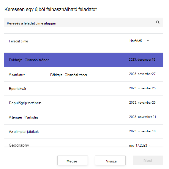
Task: Click the Feladat címe column header
Action: click(18, 41)
